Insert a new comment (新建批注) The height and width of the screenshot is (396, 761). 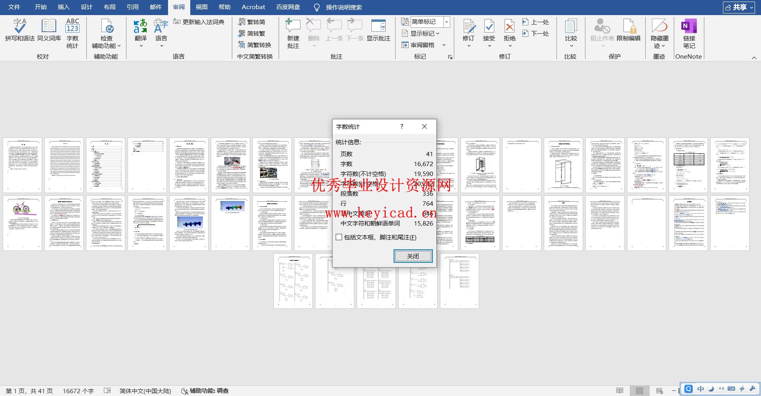pyautogui.click(x=293, y=33)
